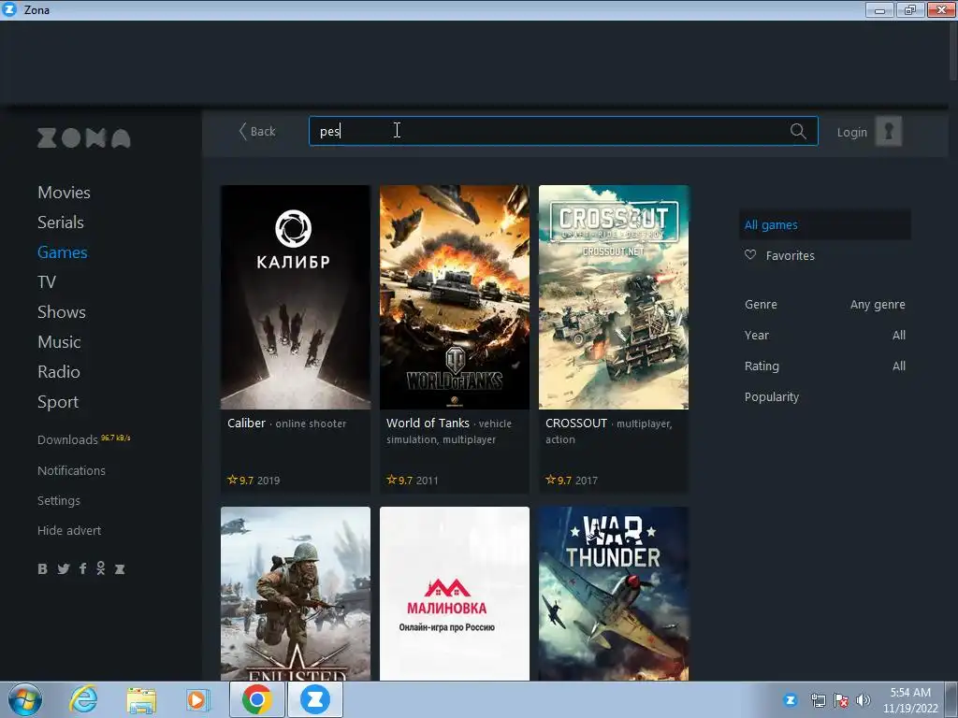Launch Internet Explorer from taskbar
This screenshot has width=958, height=718.
pos(83,699)
